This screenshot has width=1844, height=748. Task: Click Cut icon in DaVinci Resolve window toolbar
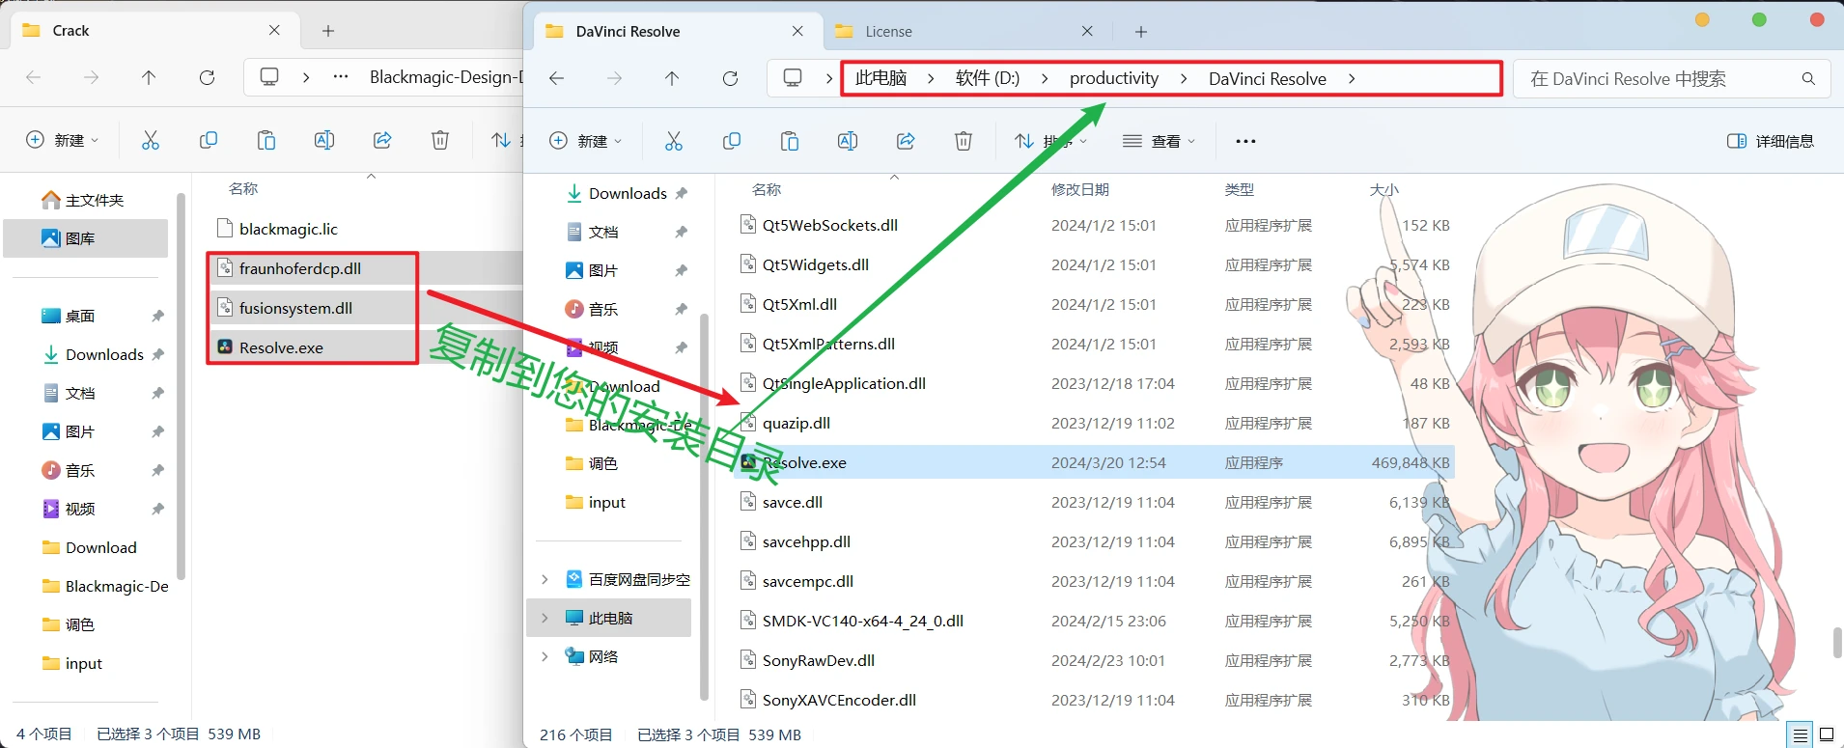(674, 141)
